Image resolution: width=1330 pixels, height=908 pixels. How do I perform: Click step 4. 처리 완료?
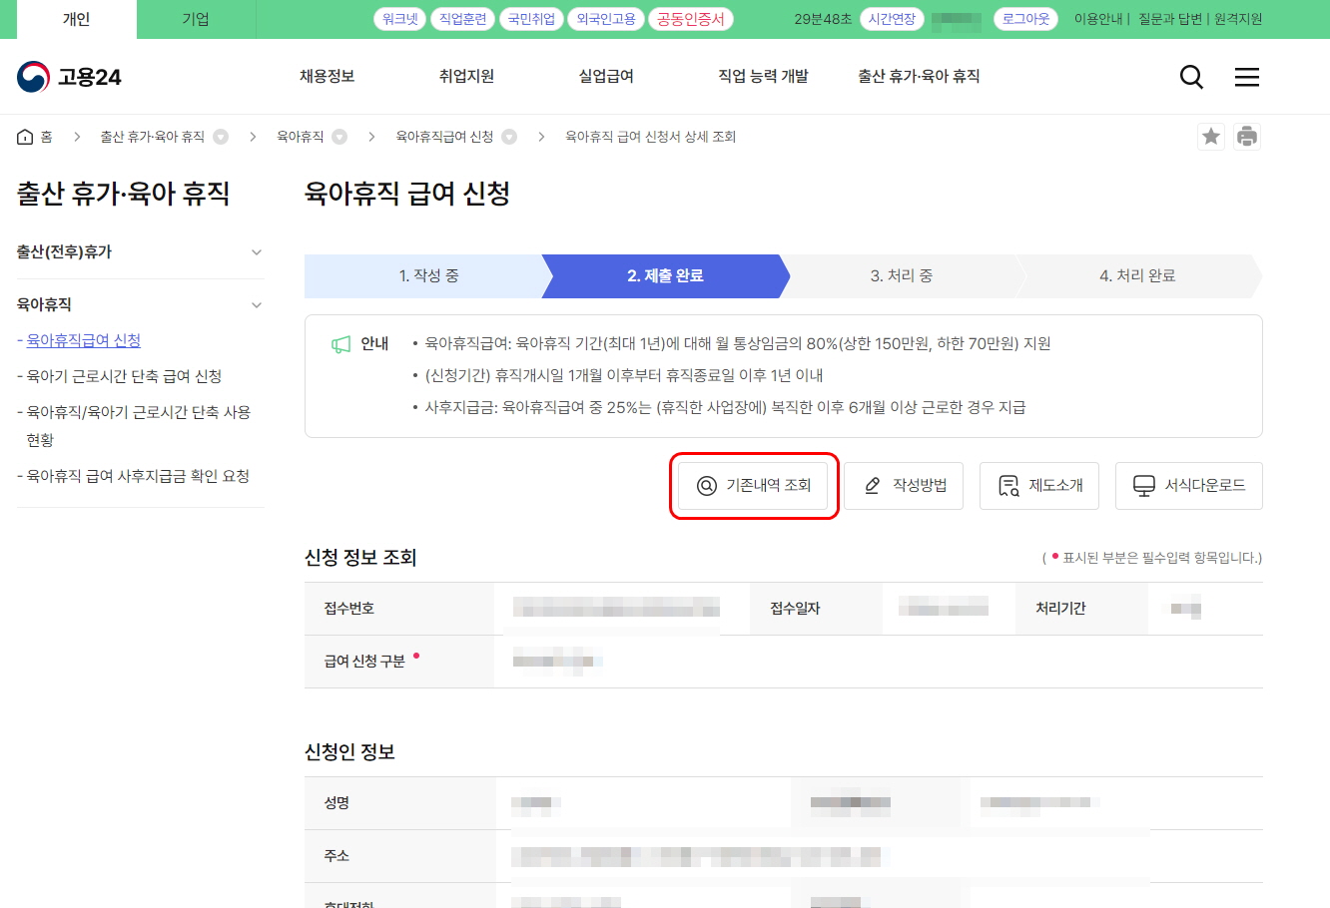point(1137,276)
